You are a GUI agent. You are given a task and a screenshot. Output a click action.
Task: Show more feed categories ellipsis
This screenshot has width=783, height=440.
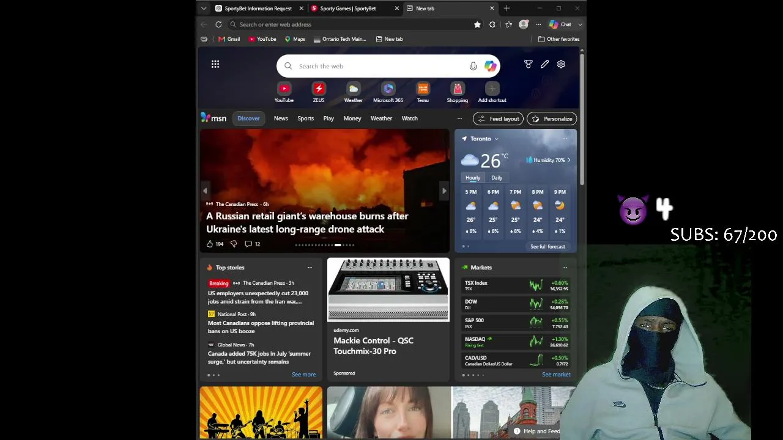(x=459, y=119)
